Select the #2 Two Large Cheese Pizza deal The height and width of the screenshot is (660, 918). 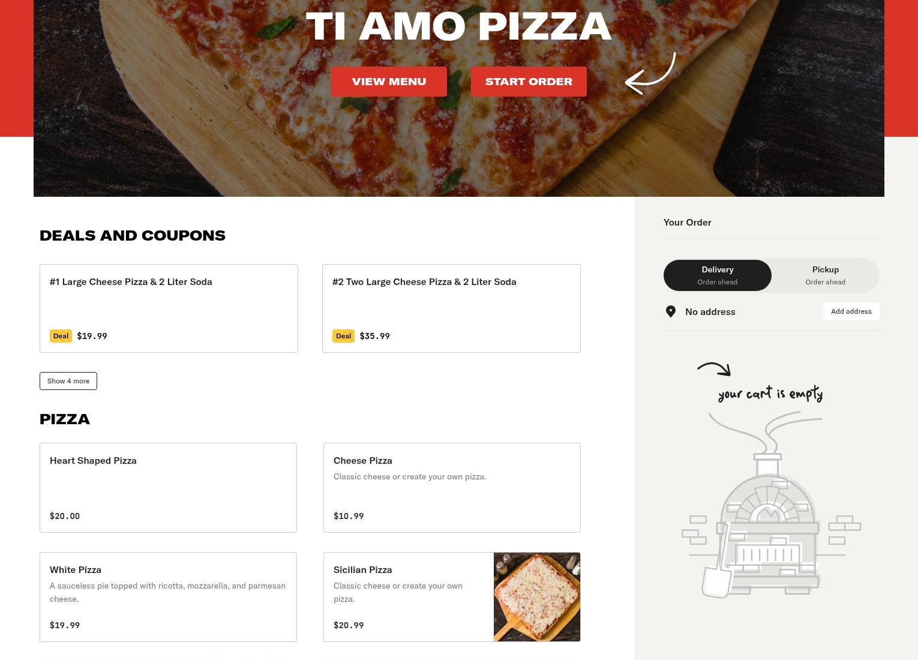[451, 308]
